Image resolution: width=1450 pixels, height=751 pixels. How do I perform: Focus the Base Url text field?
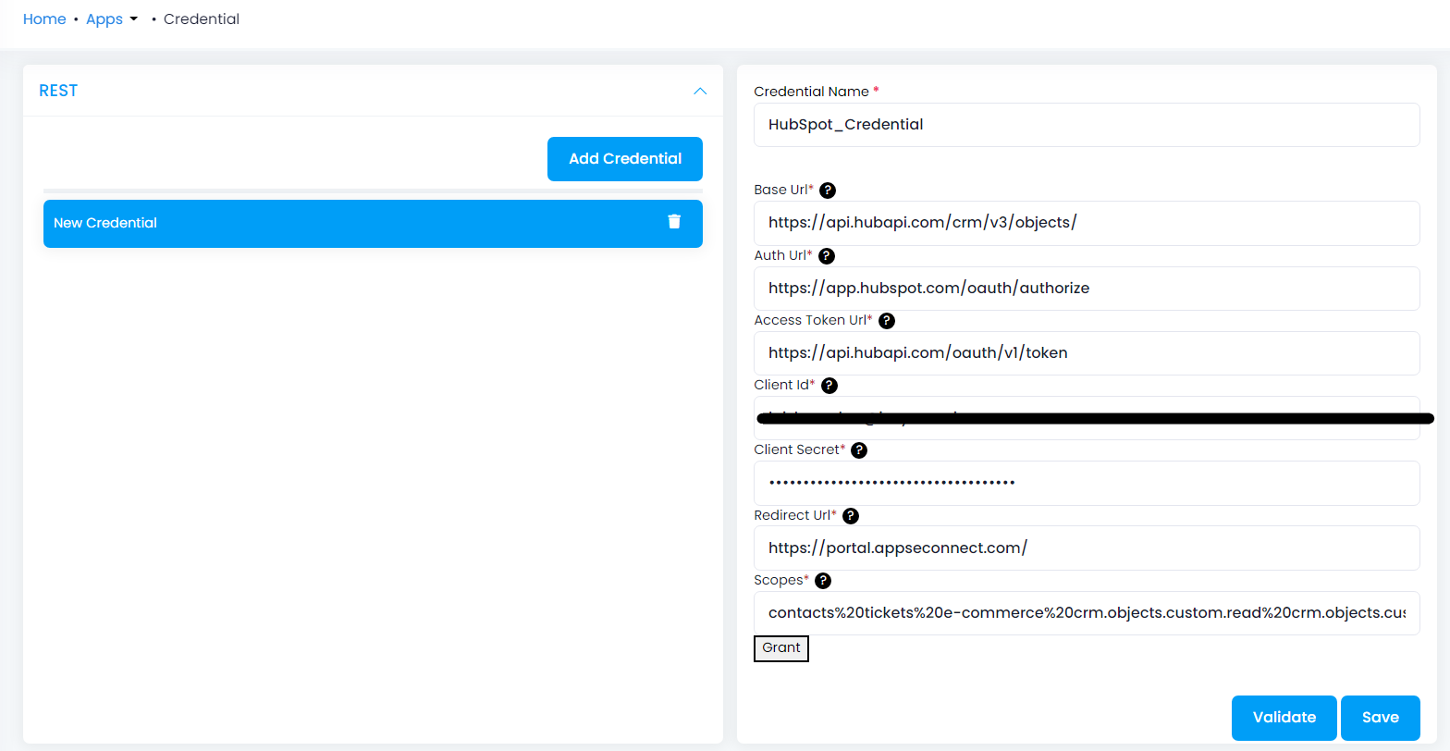[1086, 223]
